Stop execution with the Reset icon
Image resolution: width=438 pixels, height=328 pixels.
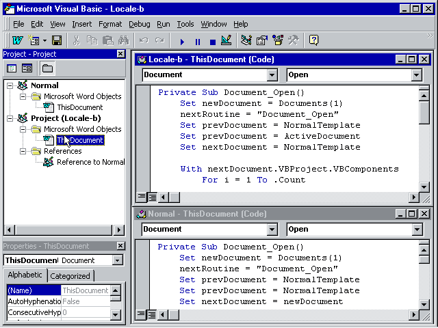(213, 42)
